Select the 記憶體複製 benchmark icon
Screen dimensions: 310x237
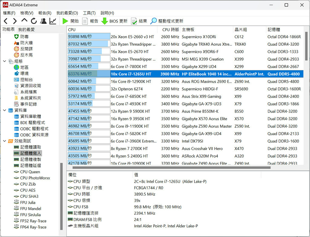pos(16,159)
